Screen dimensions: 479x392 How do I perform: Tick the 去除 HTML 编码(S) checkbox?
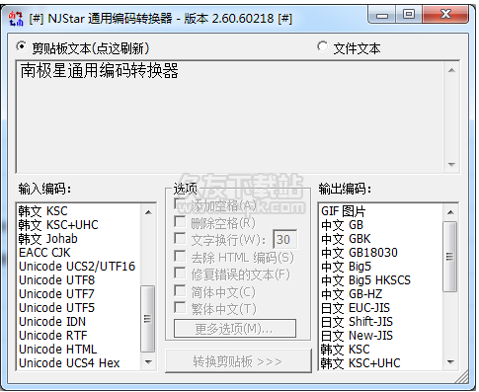[x=180, y=256]
